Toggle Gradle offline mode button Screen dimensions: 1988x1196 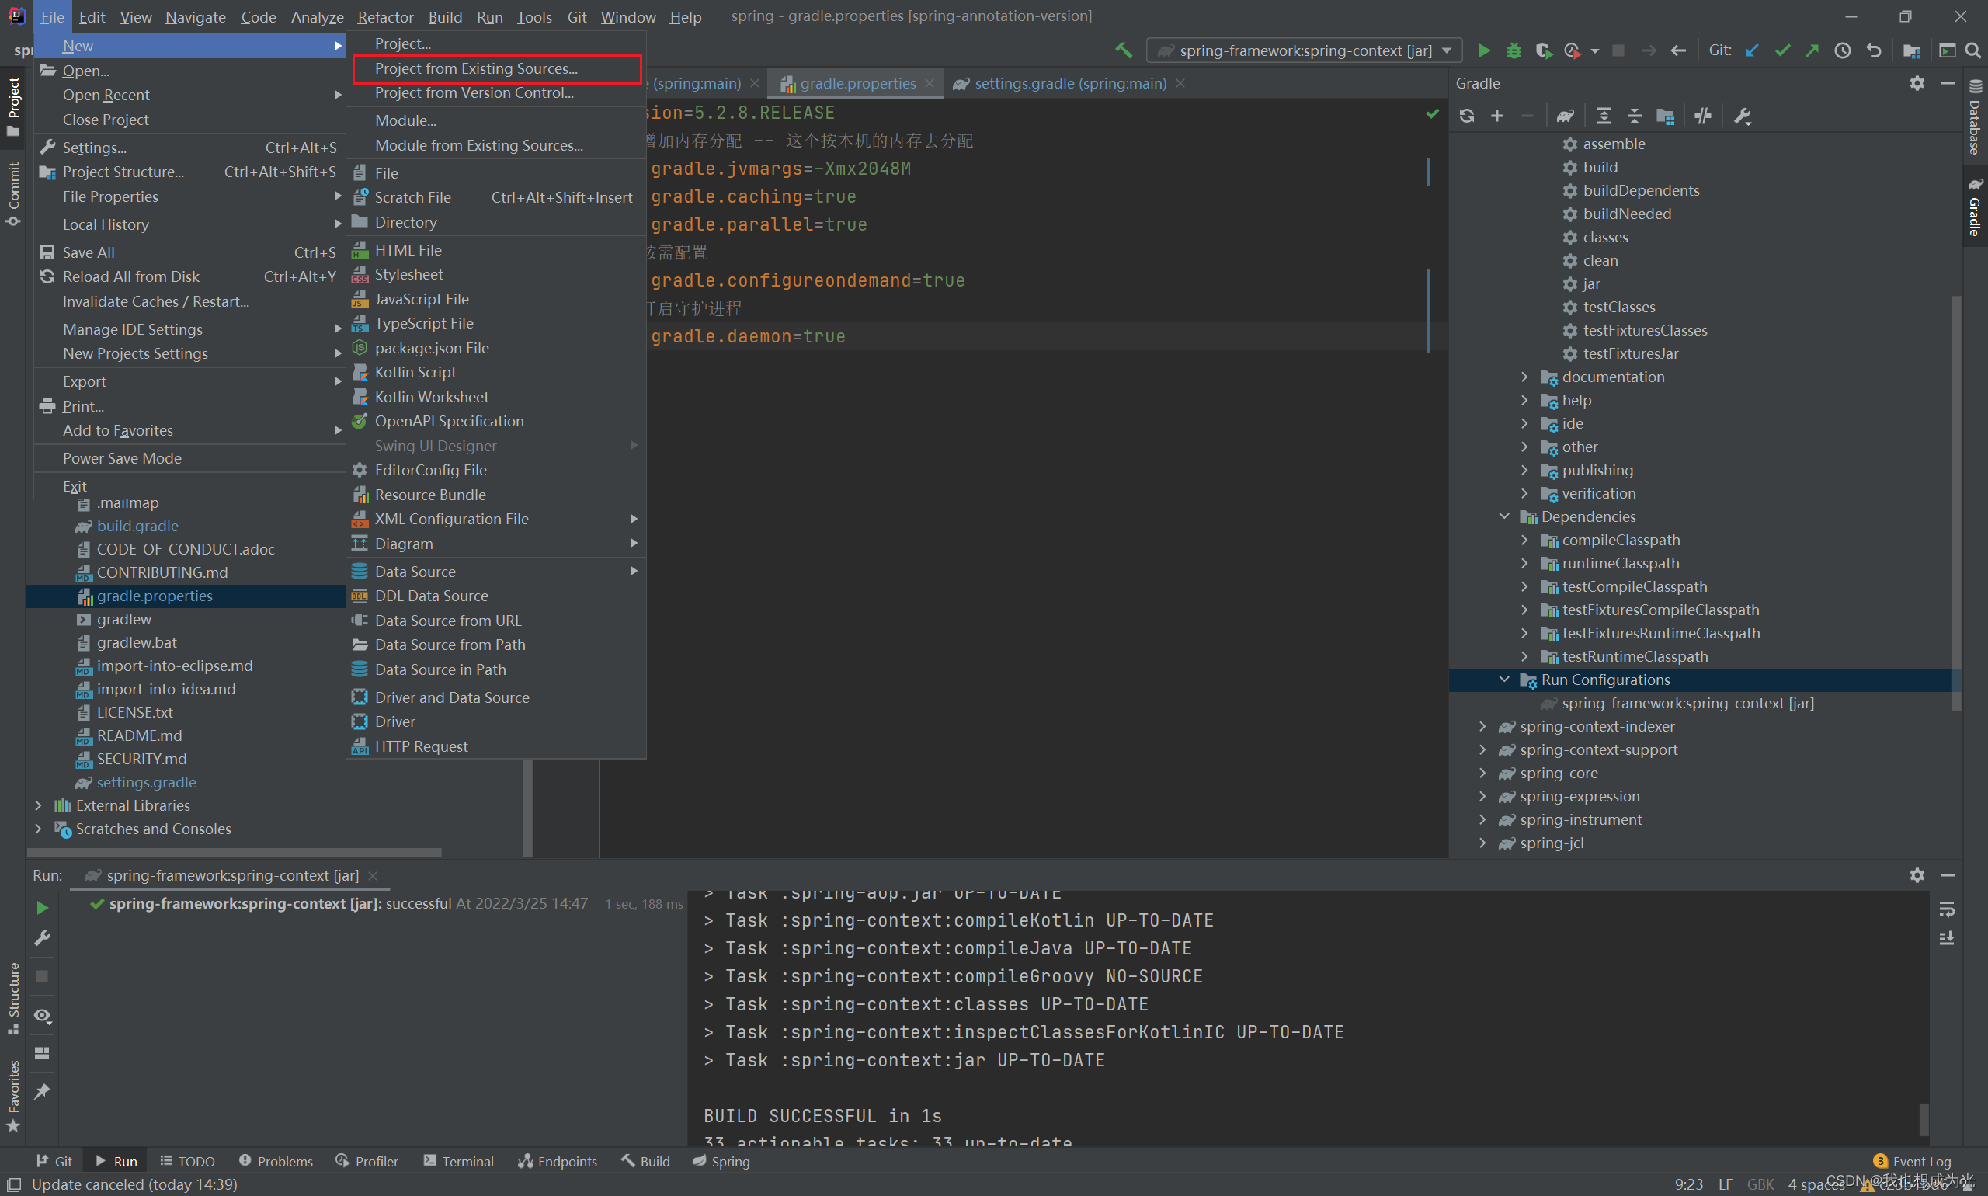coord(1702,116)
